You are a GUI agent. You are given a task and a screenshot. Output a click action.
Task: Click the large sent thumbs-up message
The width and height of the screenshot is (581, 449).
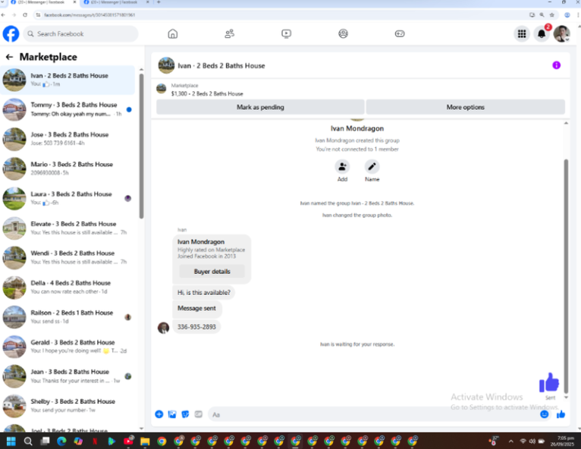pyautogui.click(x=548, y=382)
